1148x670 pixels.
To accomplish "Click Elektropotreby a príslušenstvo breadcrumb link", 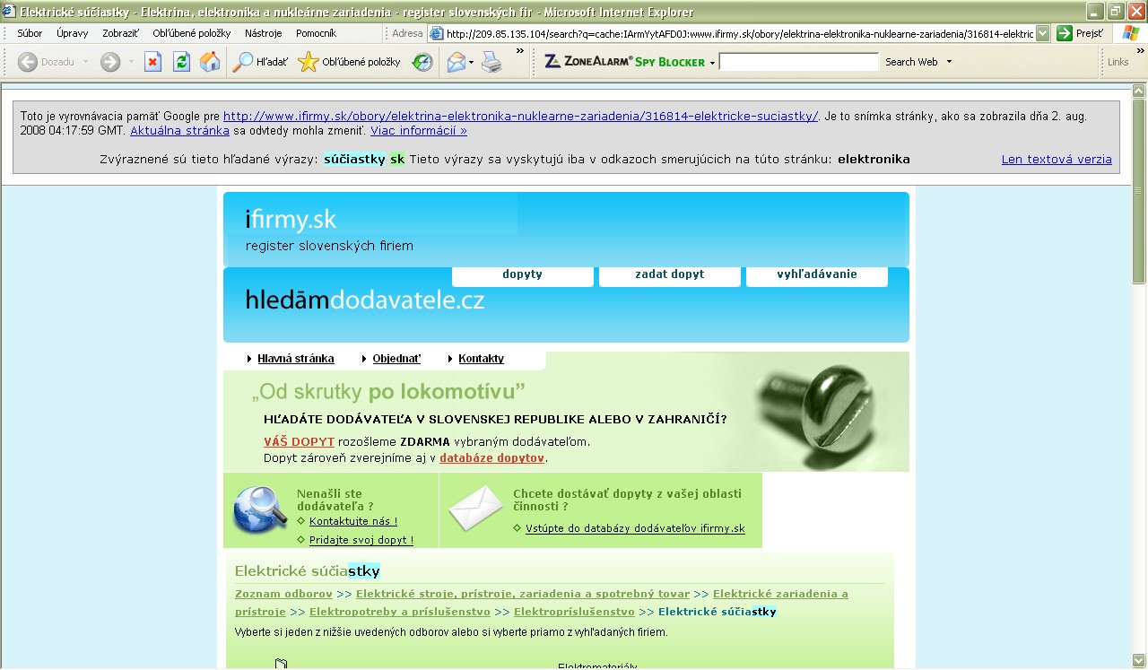I will pos(399,612).
